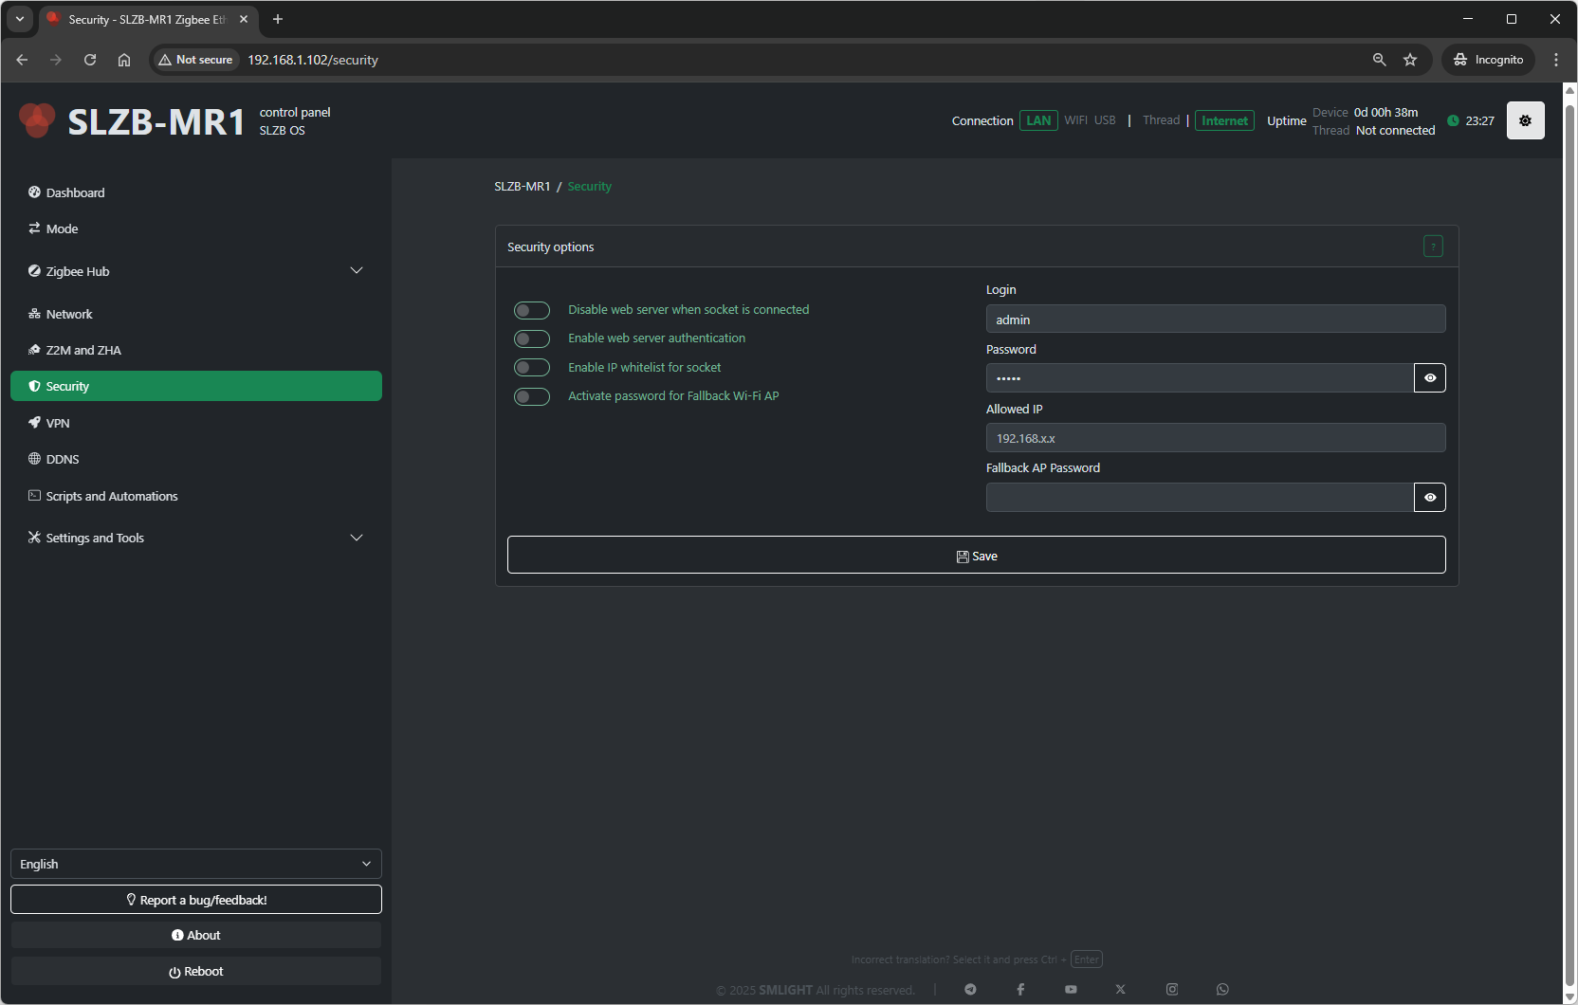1578x1005 pixels.
Task: Open the settings gear in the header
Action: (x=1525, y=120)
